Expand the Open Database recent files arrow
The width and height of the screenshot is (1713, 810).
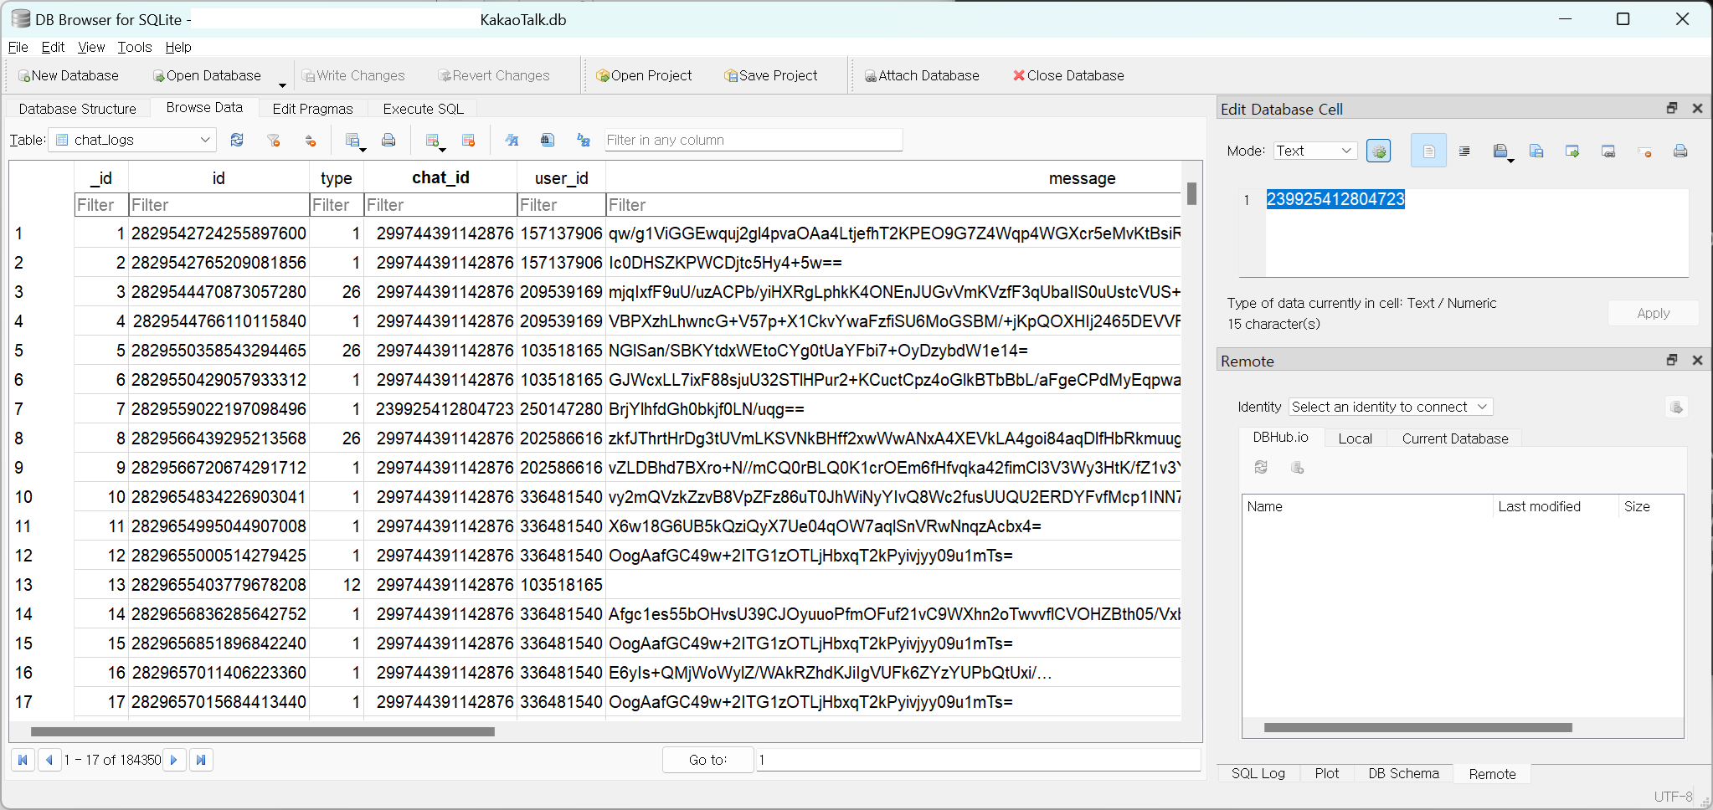pos(282,85)
